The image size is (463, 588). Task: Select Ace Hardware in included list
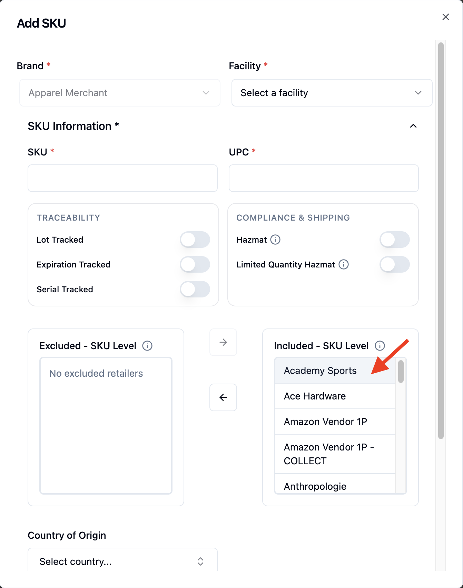[335, 396]
